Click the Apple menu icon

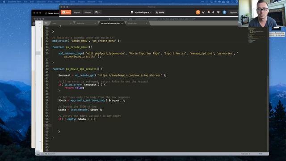[4, 2]
